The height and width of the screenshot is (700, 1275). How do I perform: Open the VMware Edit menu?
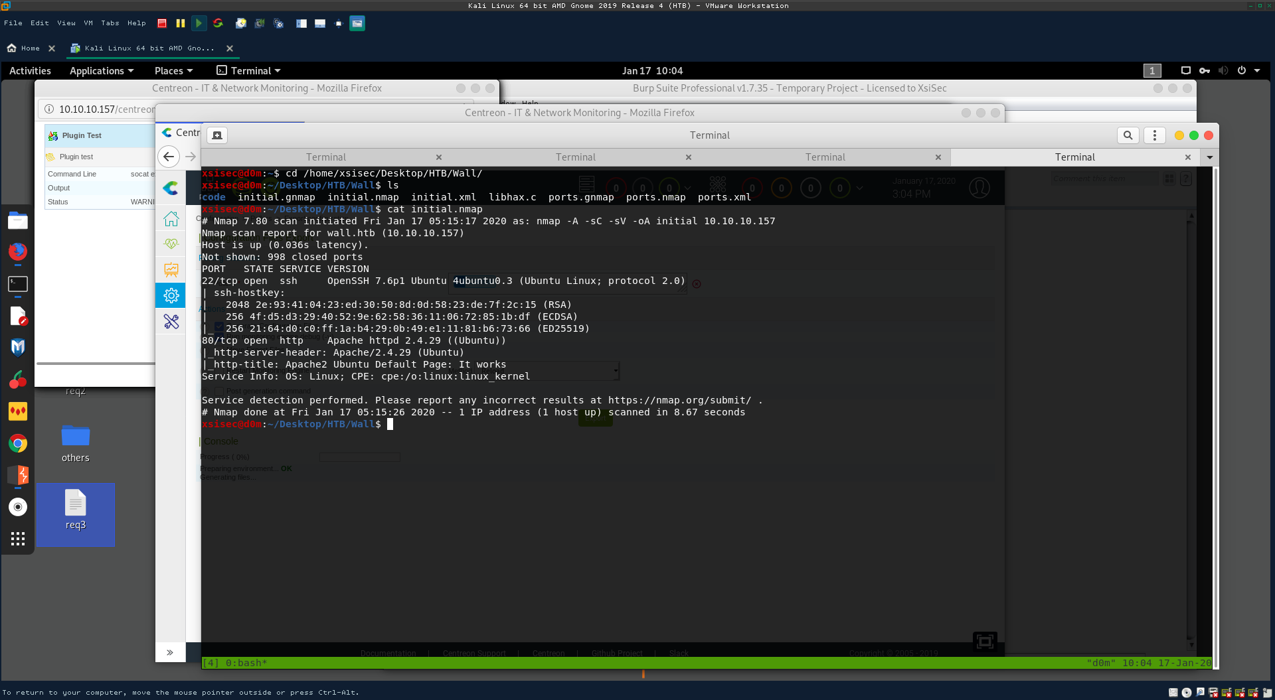click(x=40, y=23)
